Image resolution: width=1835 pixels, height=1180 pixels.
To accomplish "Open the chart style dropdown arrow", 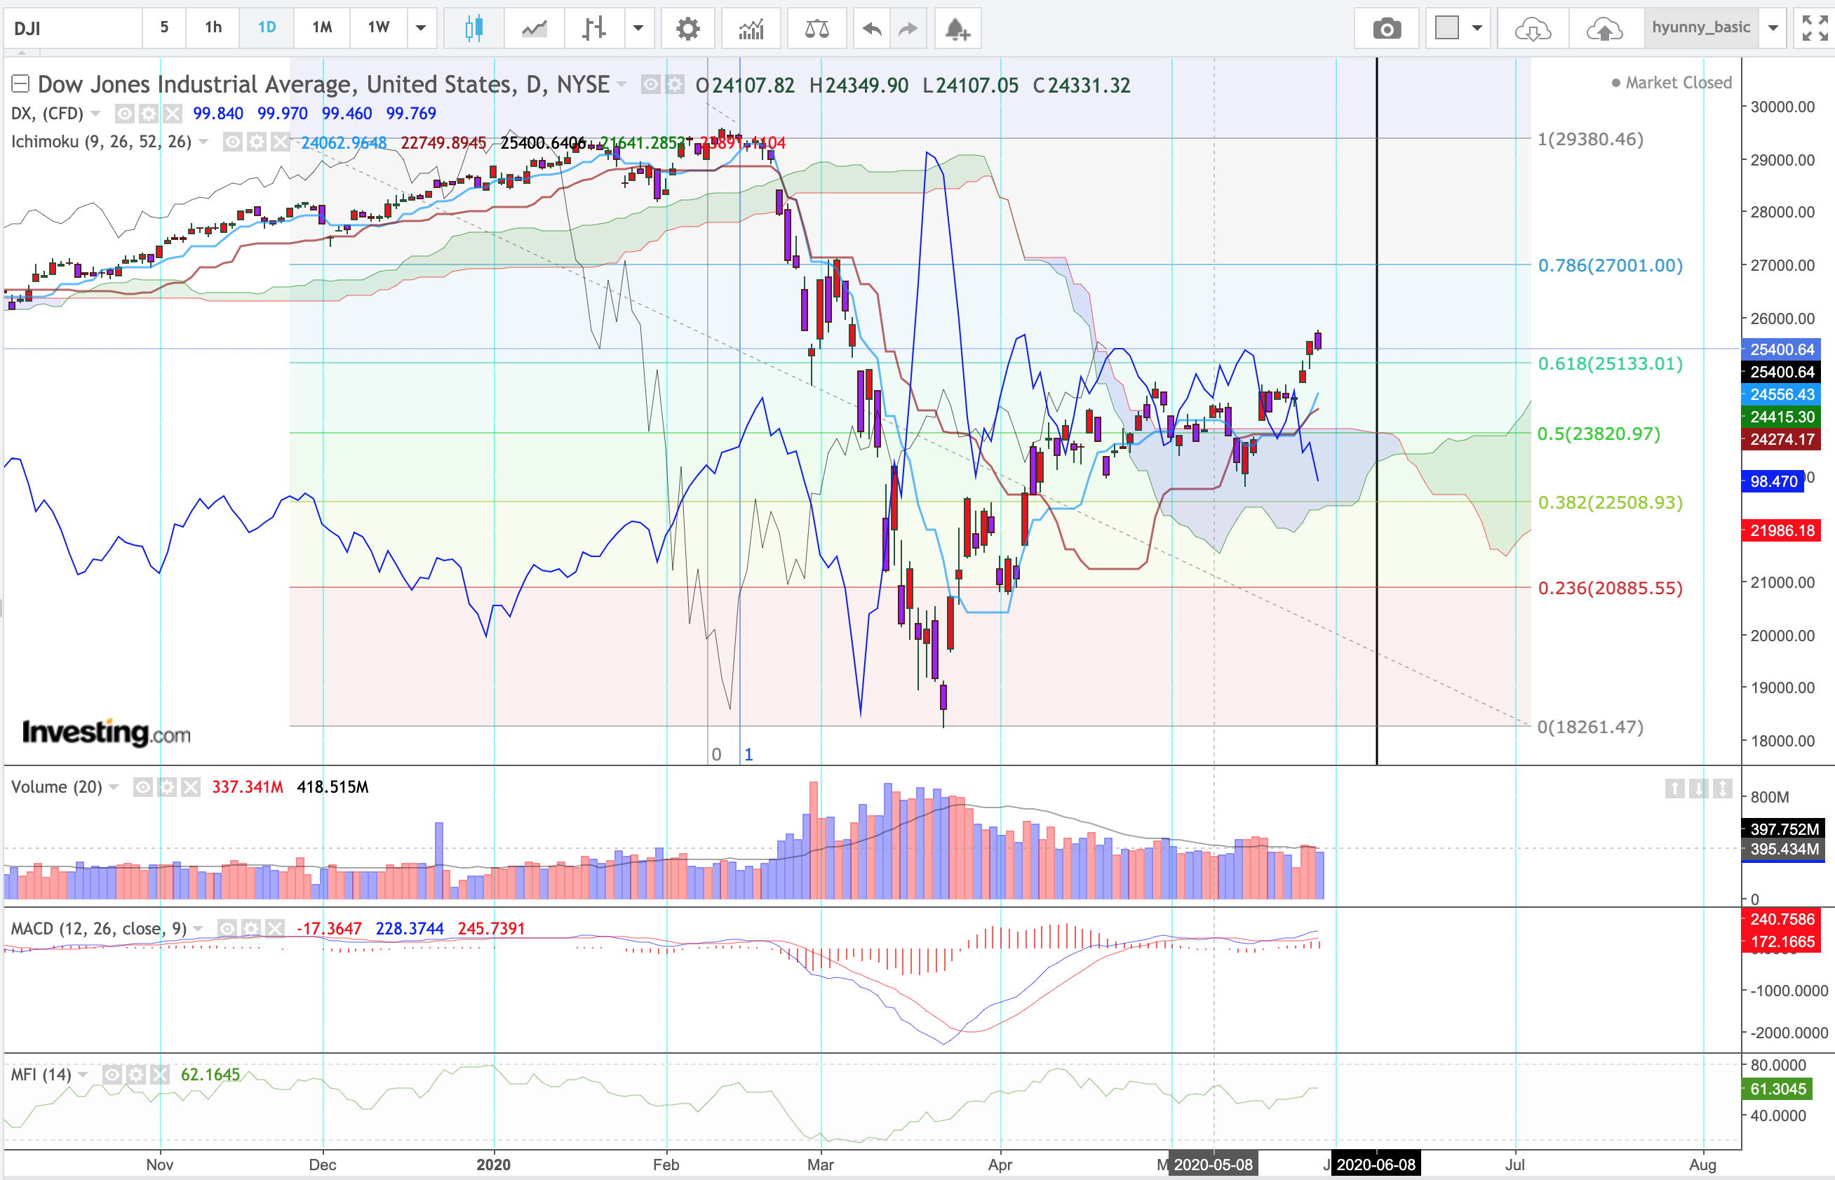I will pyautogui.click(x=638, y=28).
